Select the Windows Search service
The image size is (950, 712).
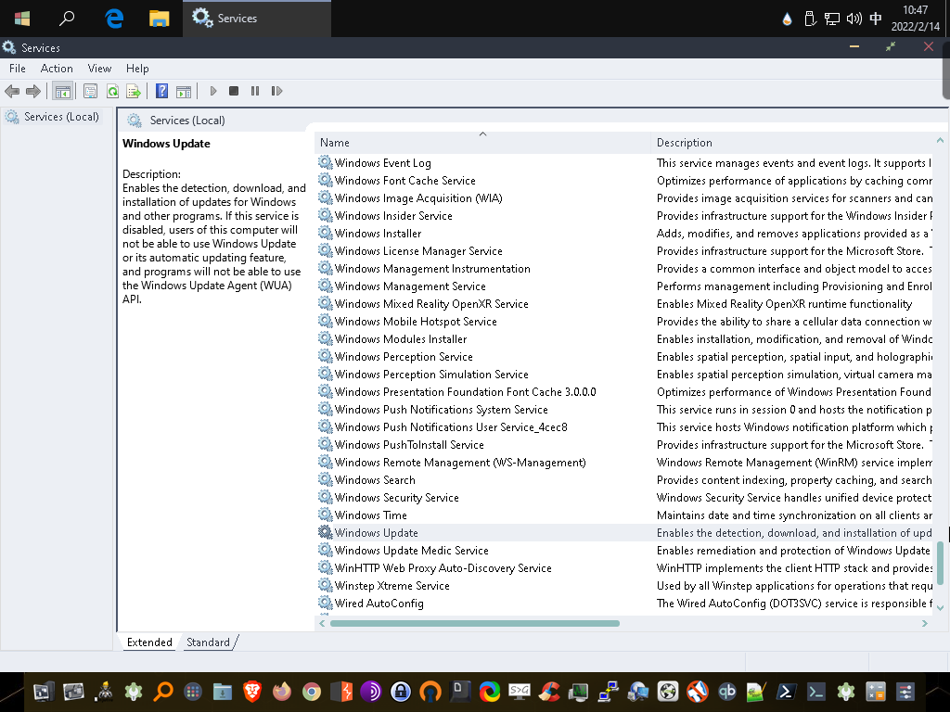(624, 479)
